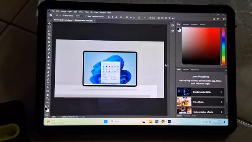
Task: Open the collapsed Properties panel icon
Action: coord(172,31)
